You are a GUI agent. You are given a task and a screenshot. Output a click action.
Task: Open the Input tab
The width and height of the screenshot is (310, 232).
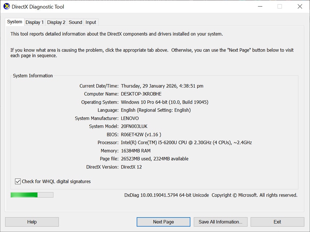point(90,22)
